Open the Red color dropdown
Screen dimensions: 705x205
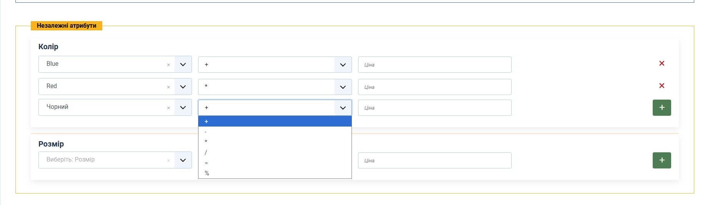coord(183,87)
